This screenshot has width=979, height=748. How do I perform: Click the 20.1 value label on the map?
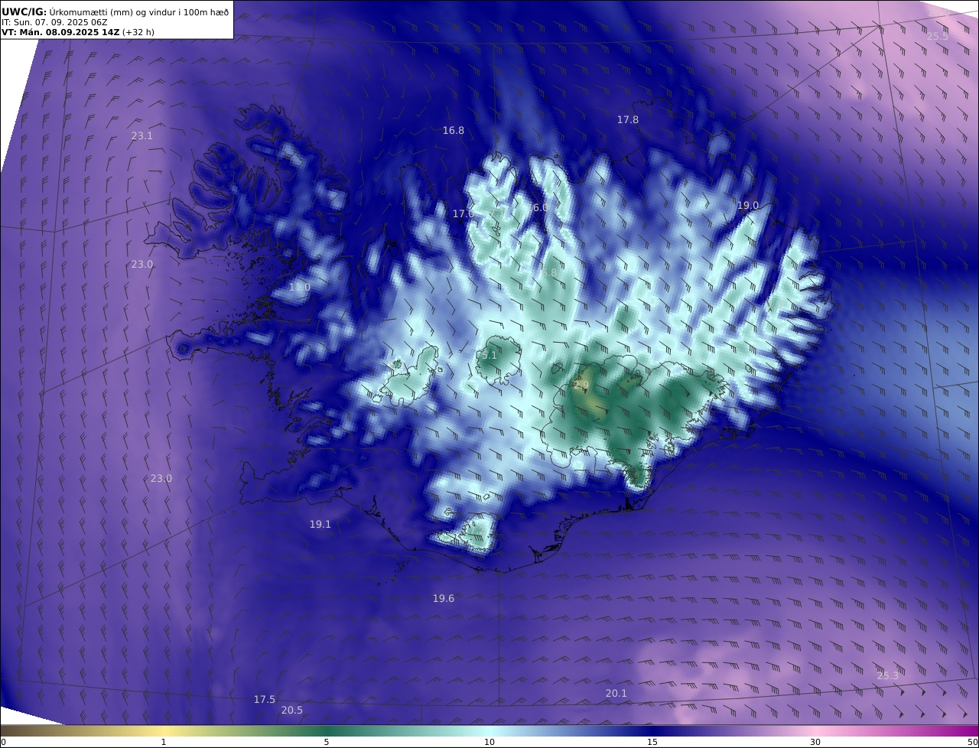click(616, 694)
